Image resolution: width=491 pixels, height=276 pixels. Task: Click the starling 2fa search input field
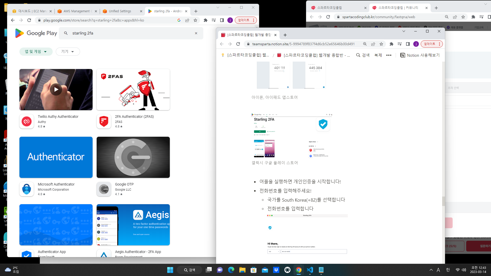coord(130,33)
